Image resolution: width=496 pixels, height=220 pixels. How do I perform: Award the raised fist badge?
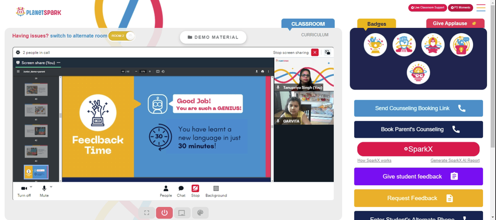click(404, 45)
